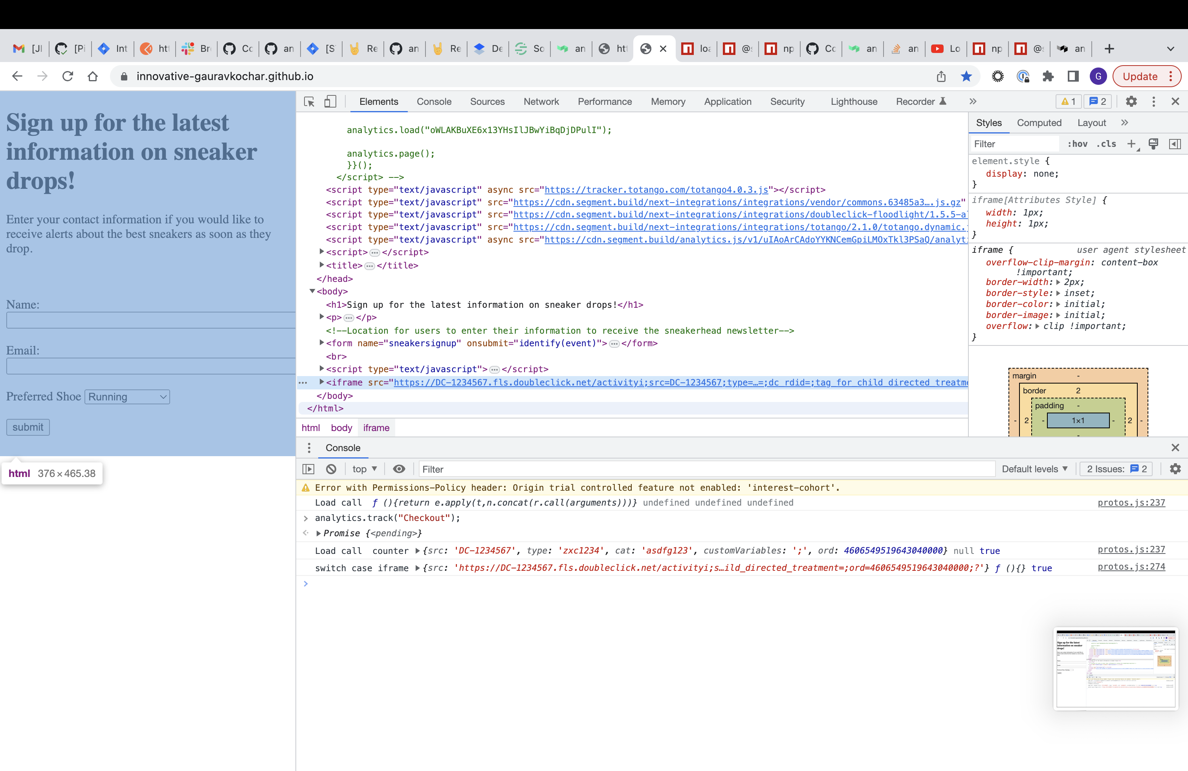Click the screenshot preview thumbnail
The image size is (1188, 771).
(x=1116, y=669)
